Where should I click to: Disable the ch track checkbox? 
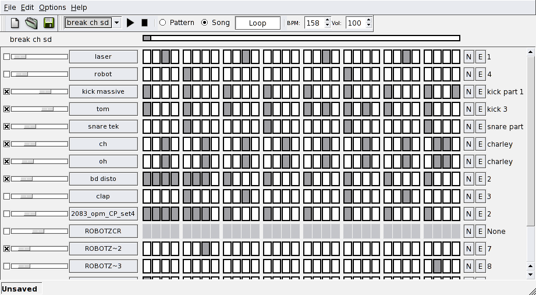[x=6, y=144]
